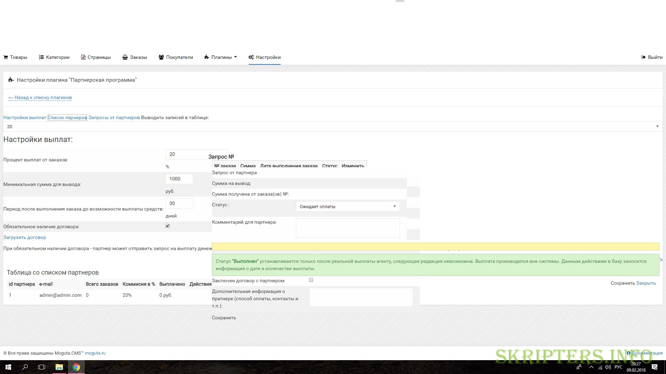The width and height of the screenshot is (666, 374).
Task: Expand the Плагины dropdown menu
Action: point(221,57)
